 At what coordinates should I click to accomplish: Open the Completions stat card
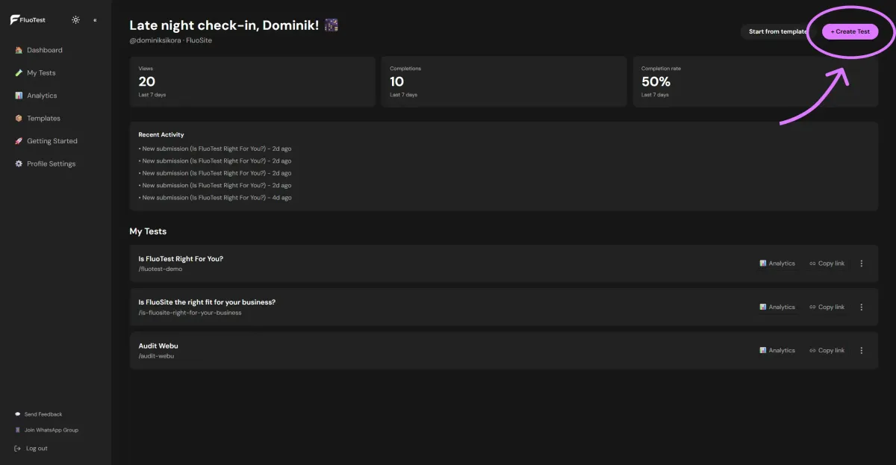pos(504,81)
